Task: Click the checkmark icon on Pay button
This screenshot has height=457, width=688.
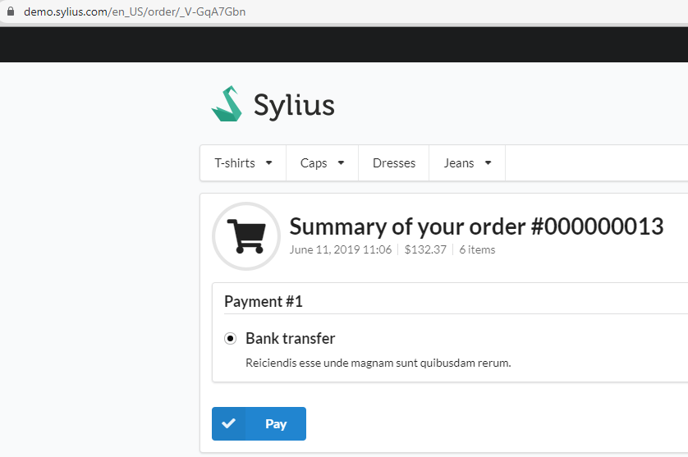Action: (228, 423)
